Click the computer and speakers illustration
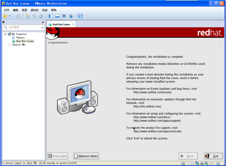This screenshot has width=226, height=166. pos(78,98)
